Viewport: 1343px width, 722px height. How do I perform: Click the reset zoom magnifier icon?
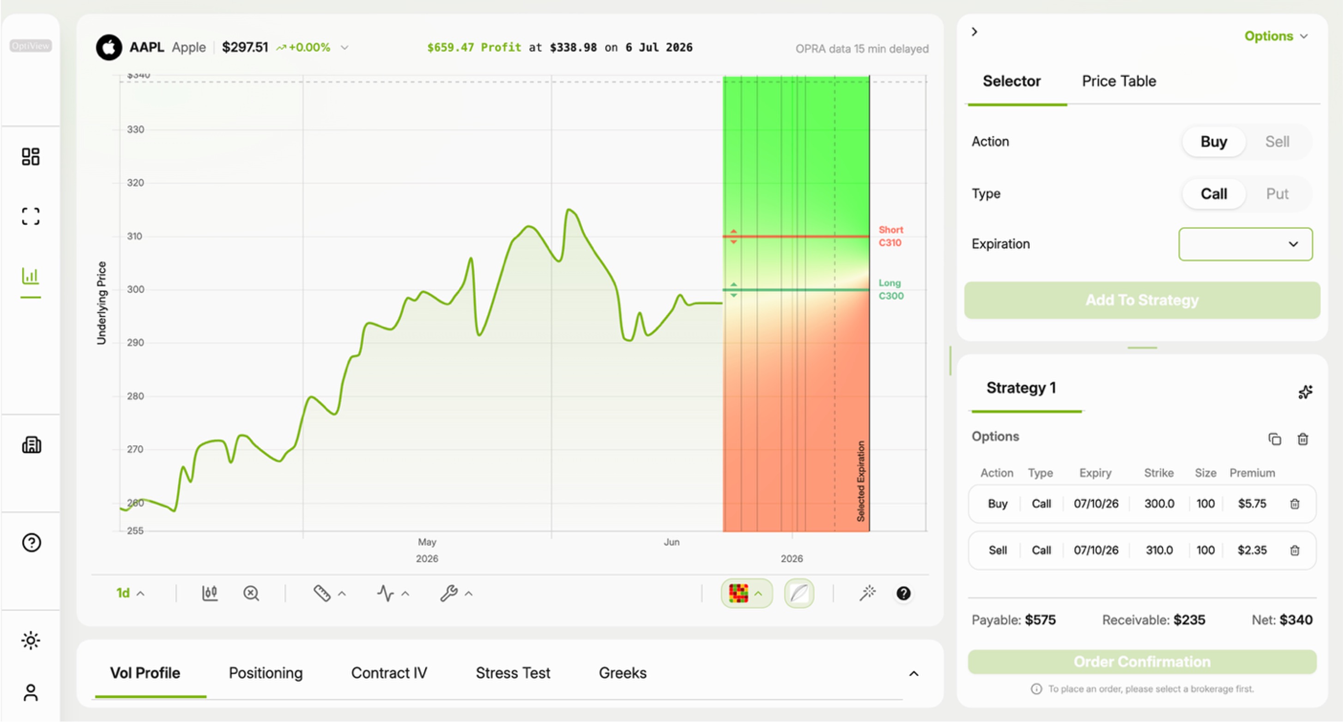click(251, 593)
